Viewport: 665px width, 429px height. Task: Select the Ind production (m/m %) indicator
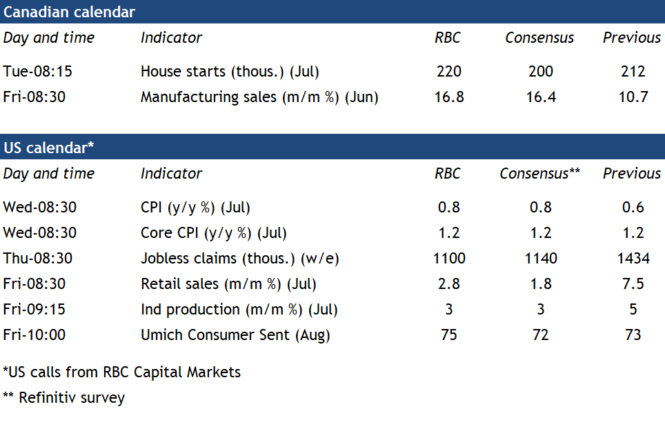tap(239, 309)
